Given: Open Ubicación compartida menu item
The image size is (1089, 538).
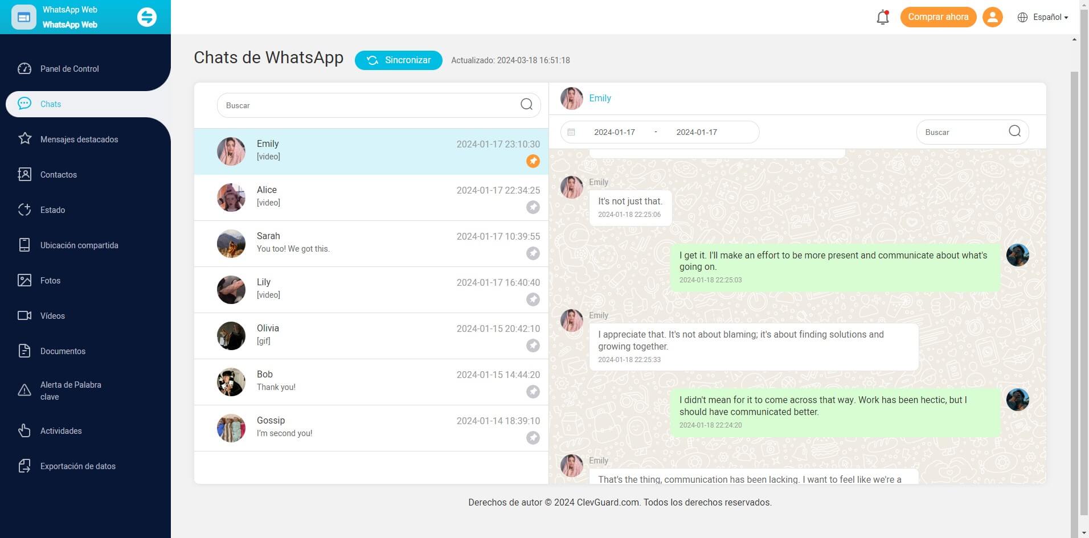Looking at the screenshot, I should coord(79,245).
